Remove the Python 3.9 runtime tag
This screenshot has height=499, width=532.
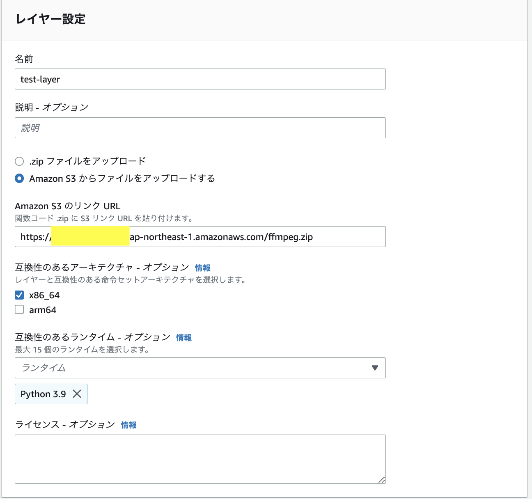(77, 394)
